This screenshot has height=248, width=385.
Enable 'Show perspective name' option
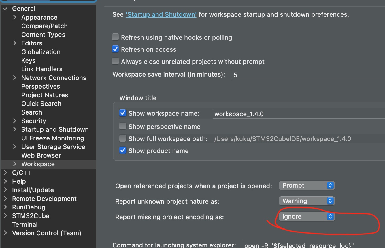pyautogui.click(x=122, y=126)
